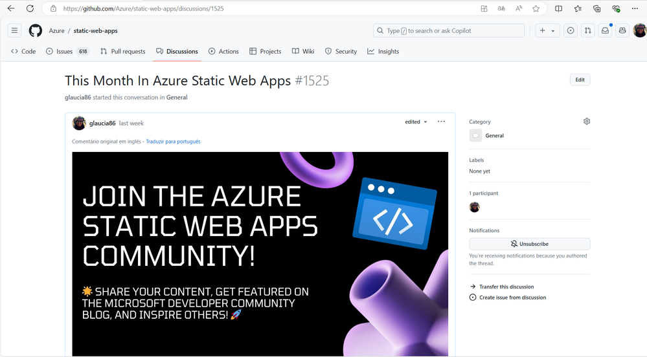Open the Azure Static Web Apps community banner image

pos(260,254)
